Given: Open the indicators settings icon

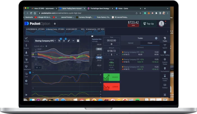Looking at the screenshot, I should [x=64, y=41].
